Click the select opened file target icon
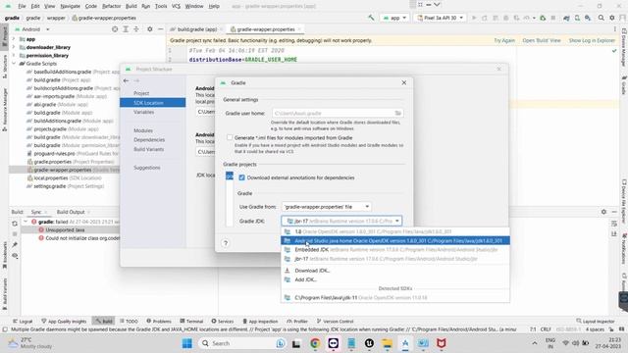This screenshot has height=353, width=628. (x=115, y=29)
